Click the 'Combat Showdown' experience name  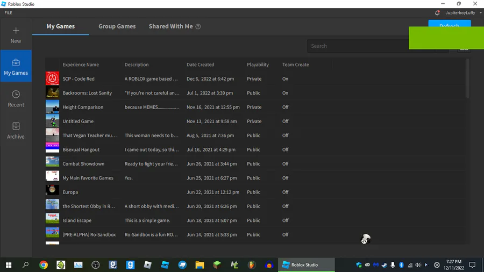point(83,164)
